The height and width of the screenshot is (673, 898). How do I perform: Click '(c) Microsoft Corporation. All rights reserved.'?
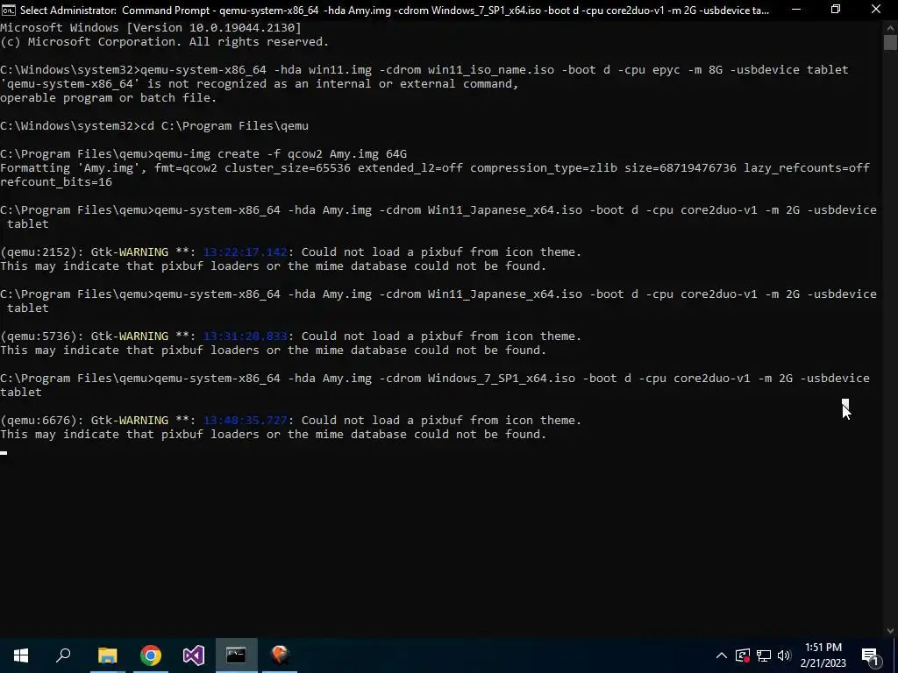click(164, 42)
